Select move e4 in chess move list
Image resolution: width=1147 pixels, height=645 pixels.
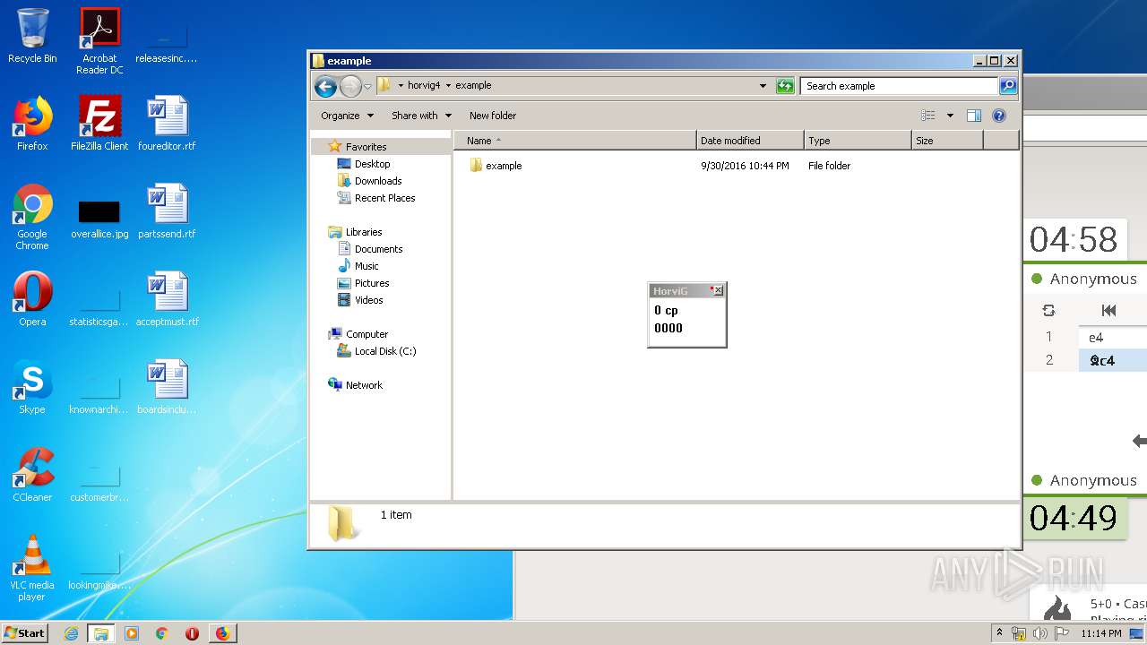tap(1111, 337)
